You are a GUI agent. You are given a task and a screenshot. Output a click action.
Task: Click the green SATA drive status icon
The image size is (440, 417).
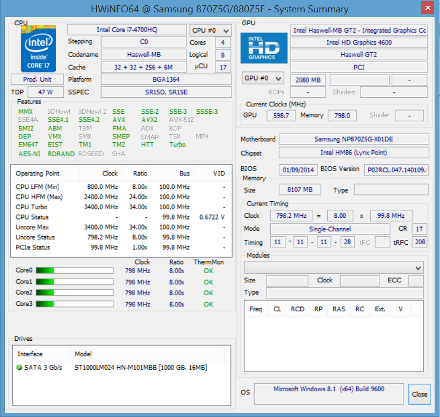(19, 368)
